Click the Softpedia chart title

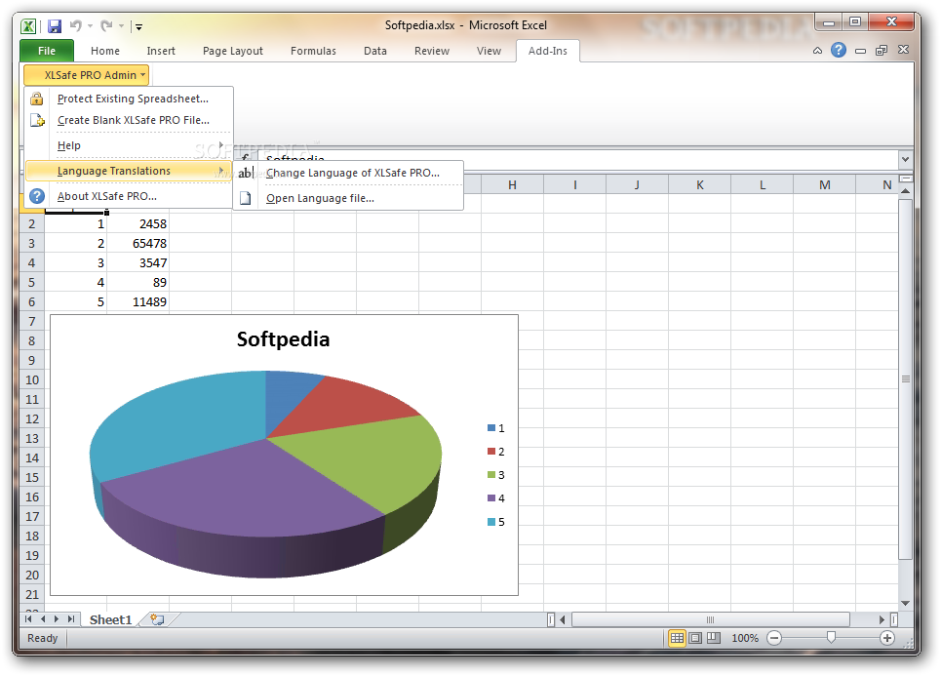click(283, 339)
